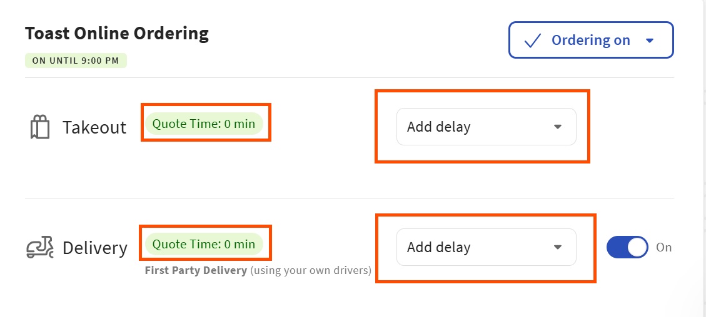Click the On label beside Delivery switch

(664, 247)
